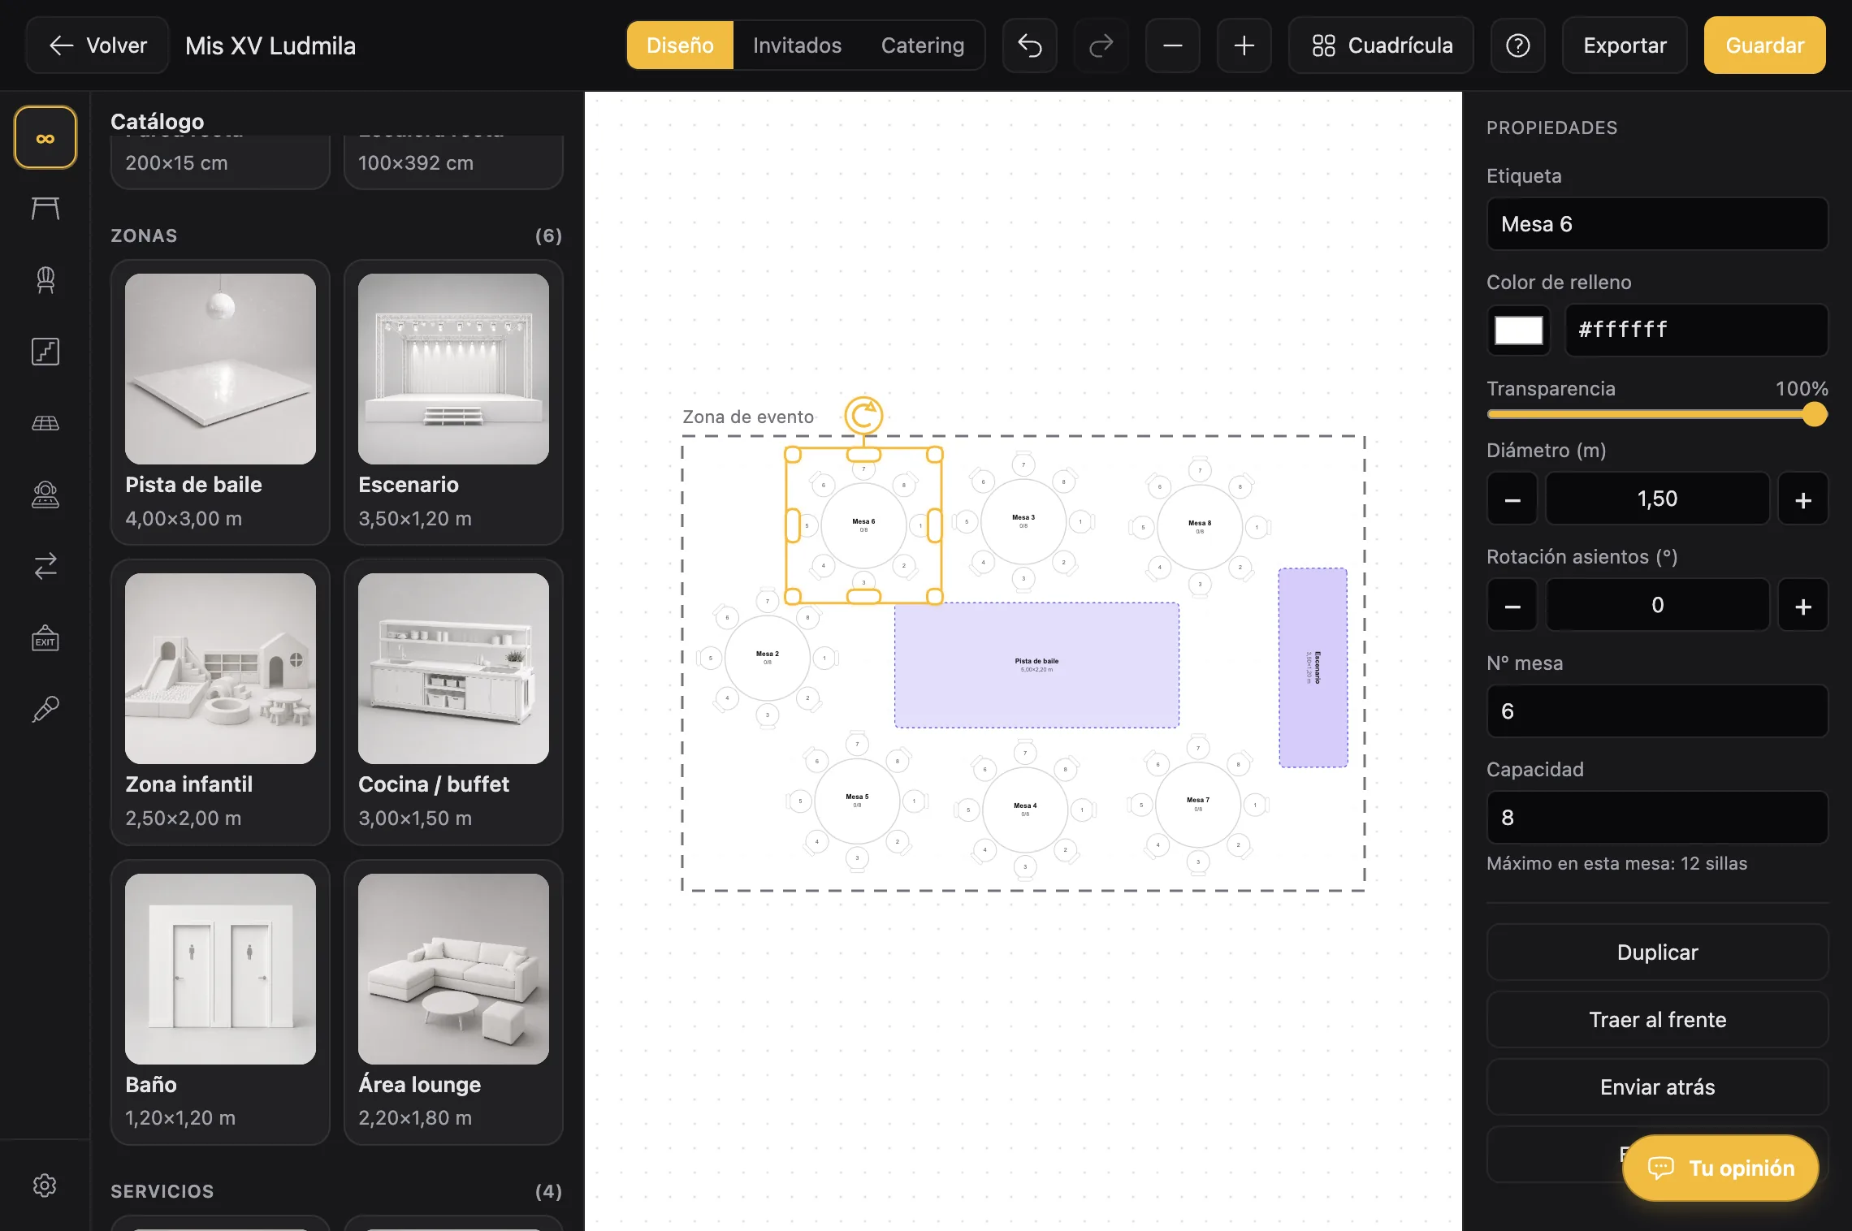1852x1231 pixels.
Task: Click the Capacidad input field
Action: tap(1658, 818)
